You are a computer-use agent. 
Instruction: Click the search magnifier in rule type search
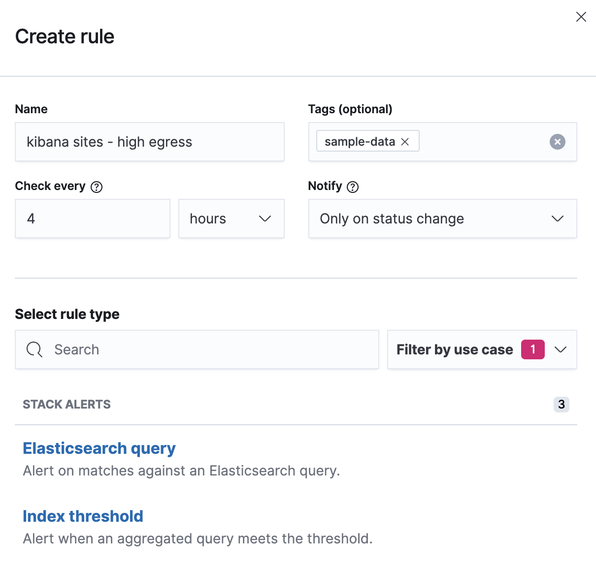pyautogui.click(x=34, y=349)
